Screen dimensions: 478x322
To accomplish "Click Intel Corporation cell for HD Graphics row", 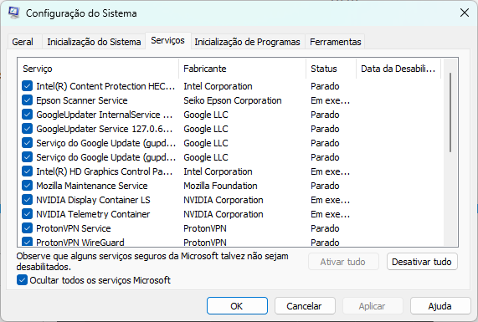I will tap(218, 171).
